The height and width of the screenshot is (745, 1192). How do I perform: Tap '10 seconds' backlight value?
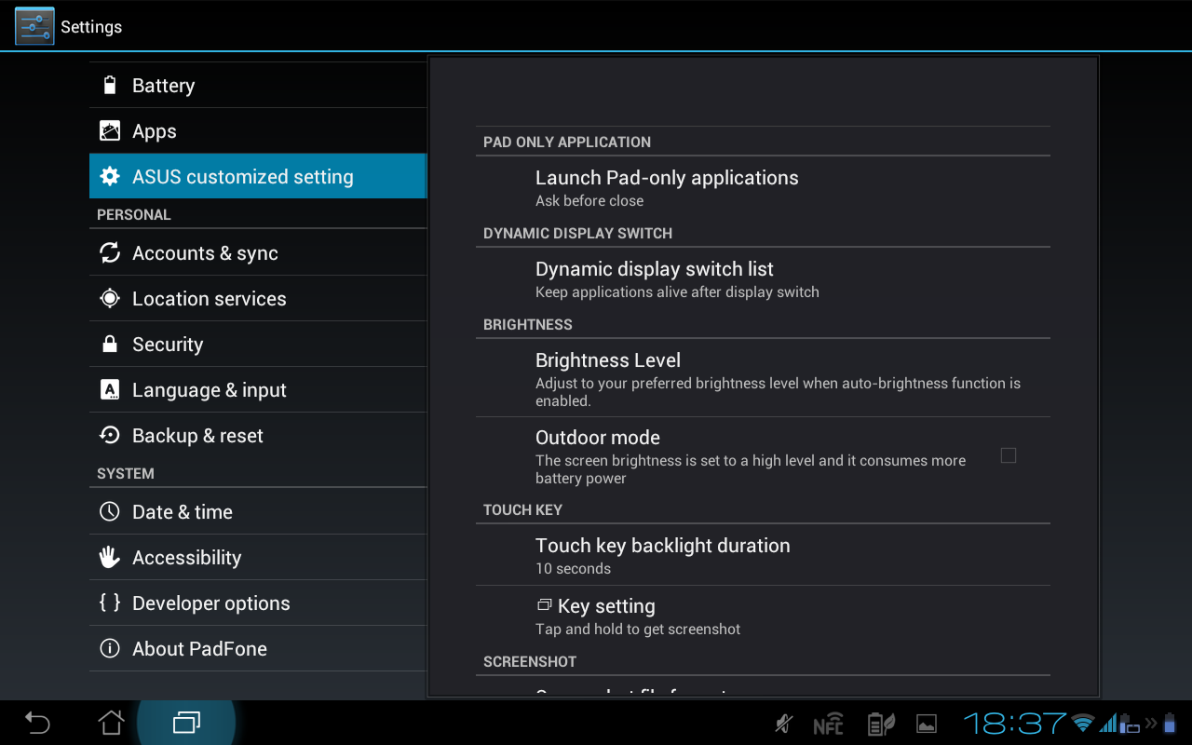coord(573,569)
